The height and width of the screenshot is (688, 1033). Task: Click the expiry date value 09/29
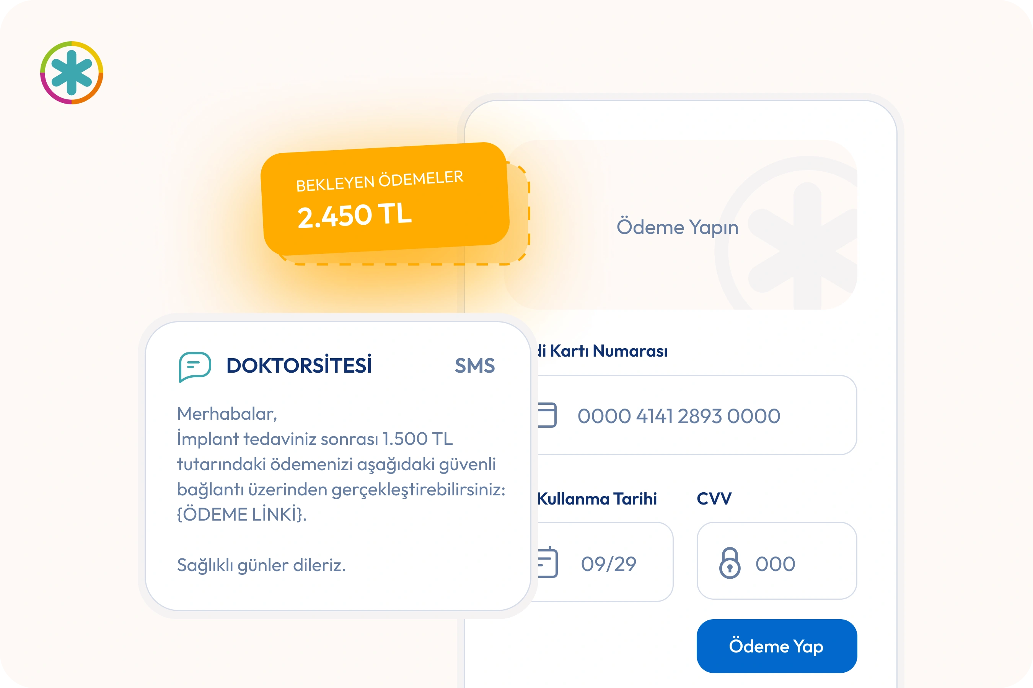pyautogui.click(x=608, y=564)
